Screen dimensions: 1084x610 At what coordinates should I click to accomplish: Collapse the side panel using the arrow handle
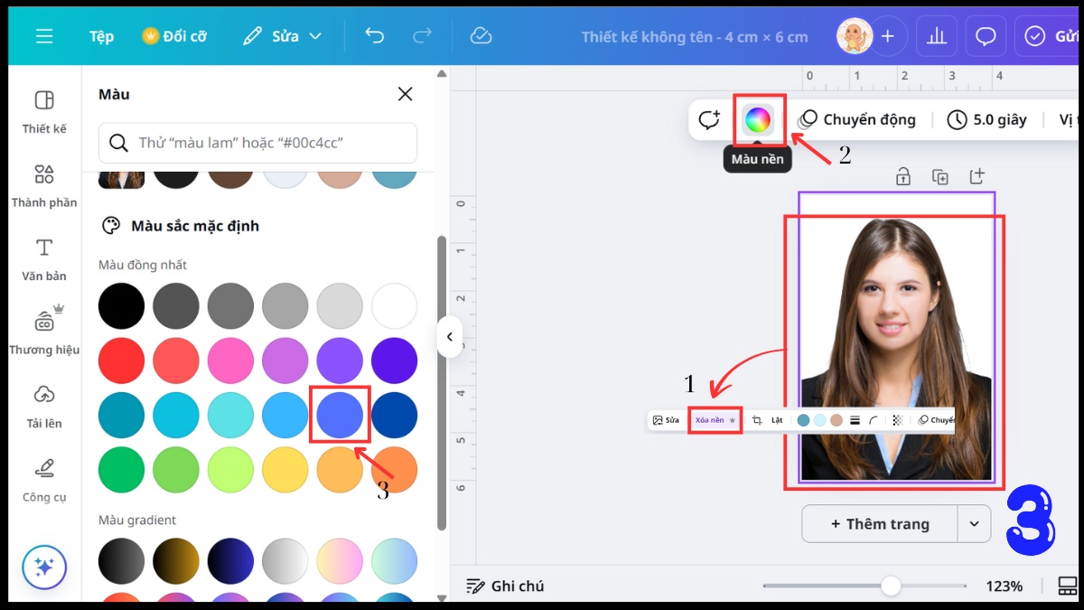click(x=449, y=337)
